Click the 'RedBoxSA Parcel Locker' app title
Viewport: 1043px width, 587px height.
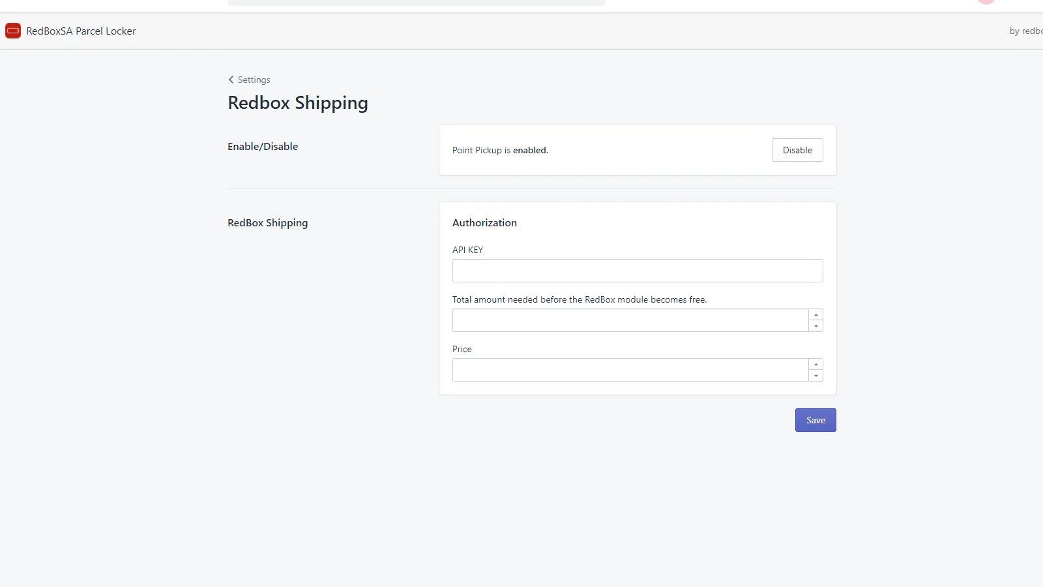[x=81, y=31]
